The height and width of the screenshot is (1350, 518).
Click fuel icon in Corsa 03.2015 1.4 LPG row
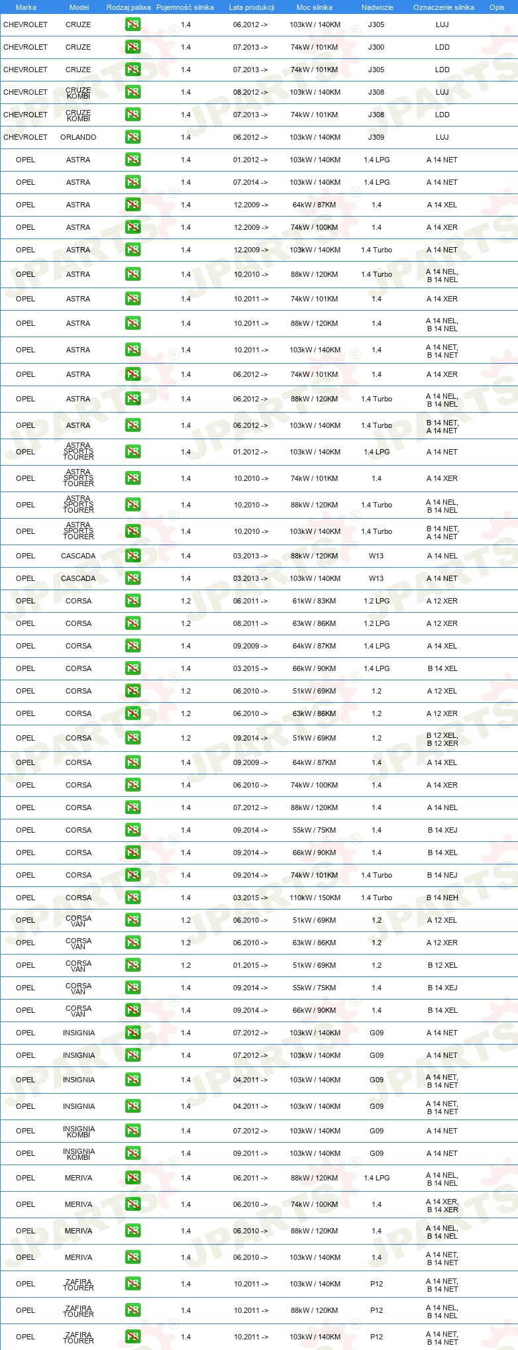click(x=132, y=668)
